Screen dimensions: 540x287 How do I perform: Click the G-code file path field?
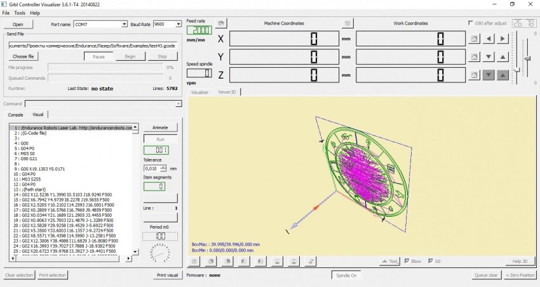93,46
